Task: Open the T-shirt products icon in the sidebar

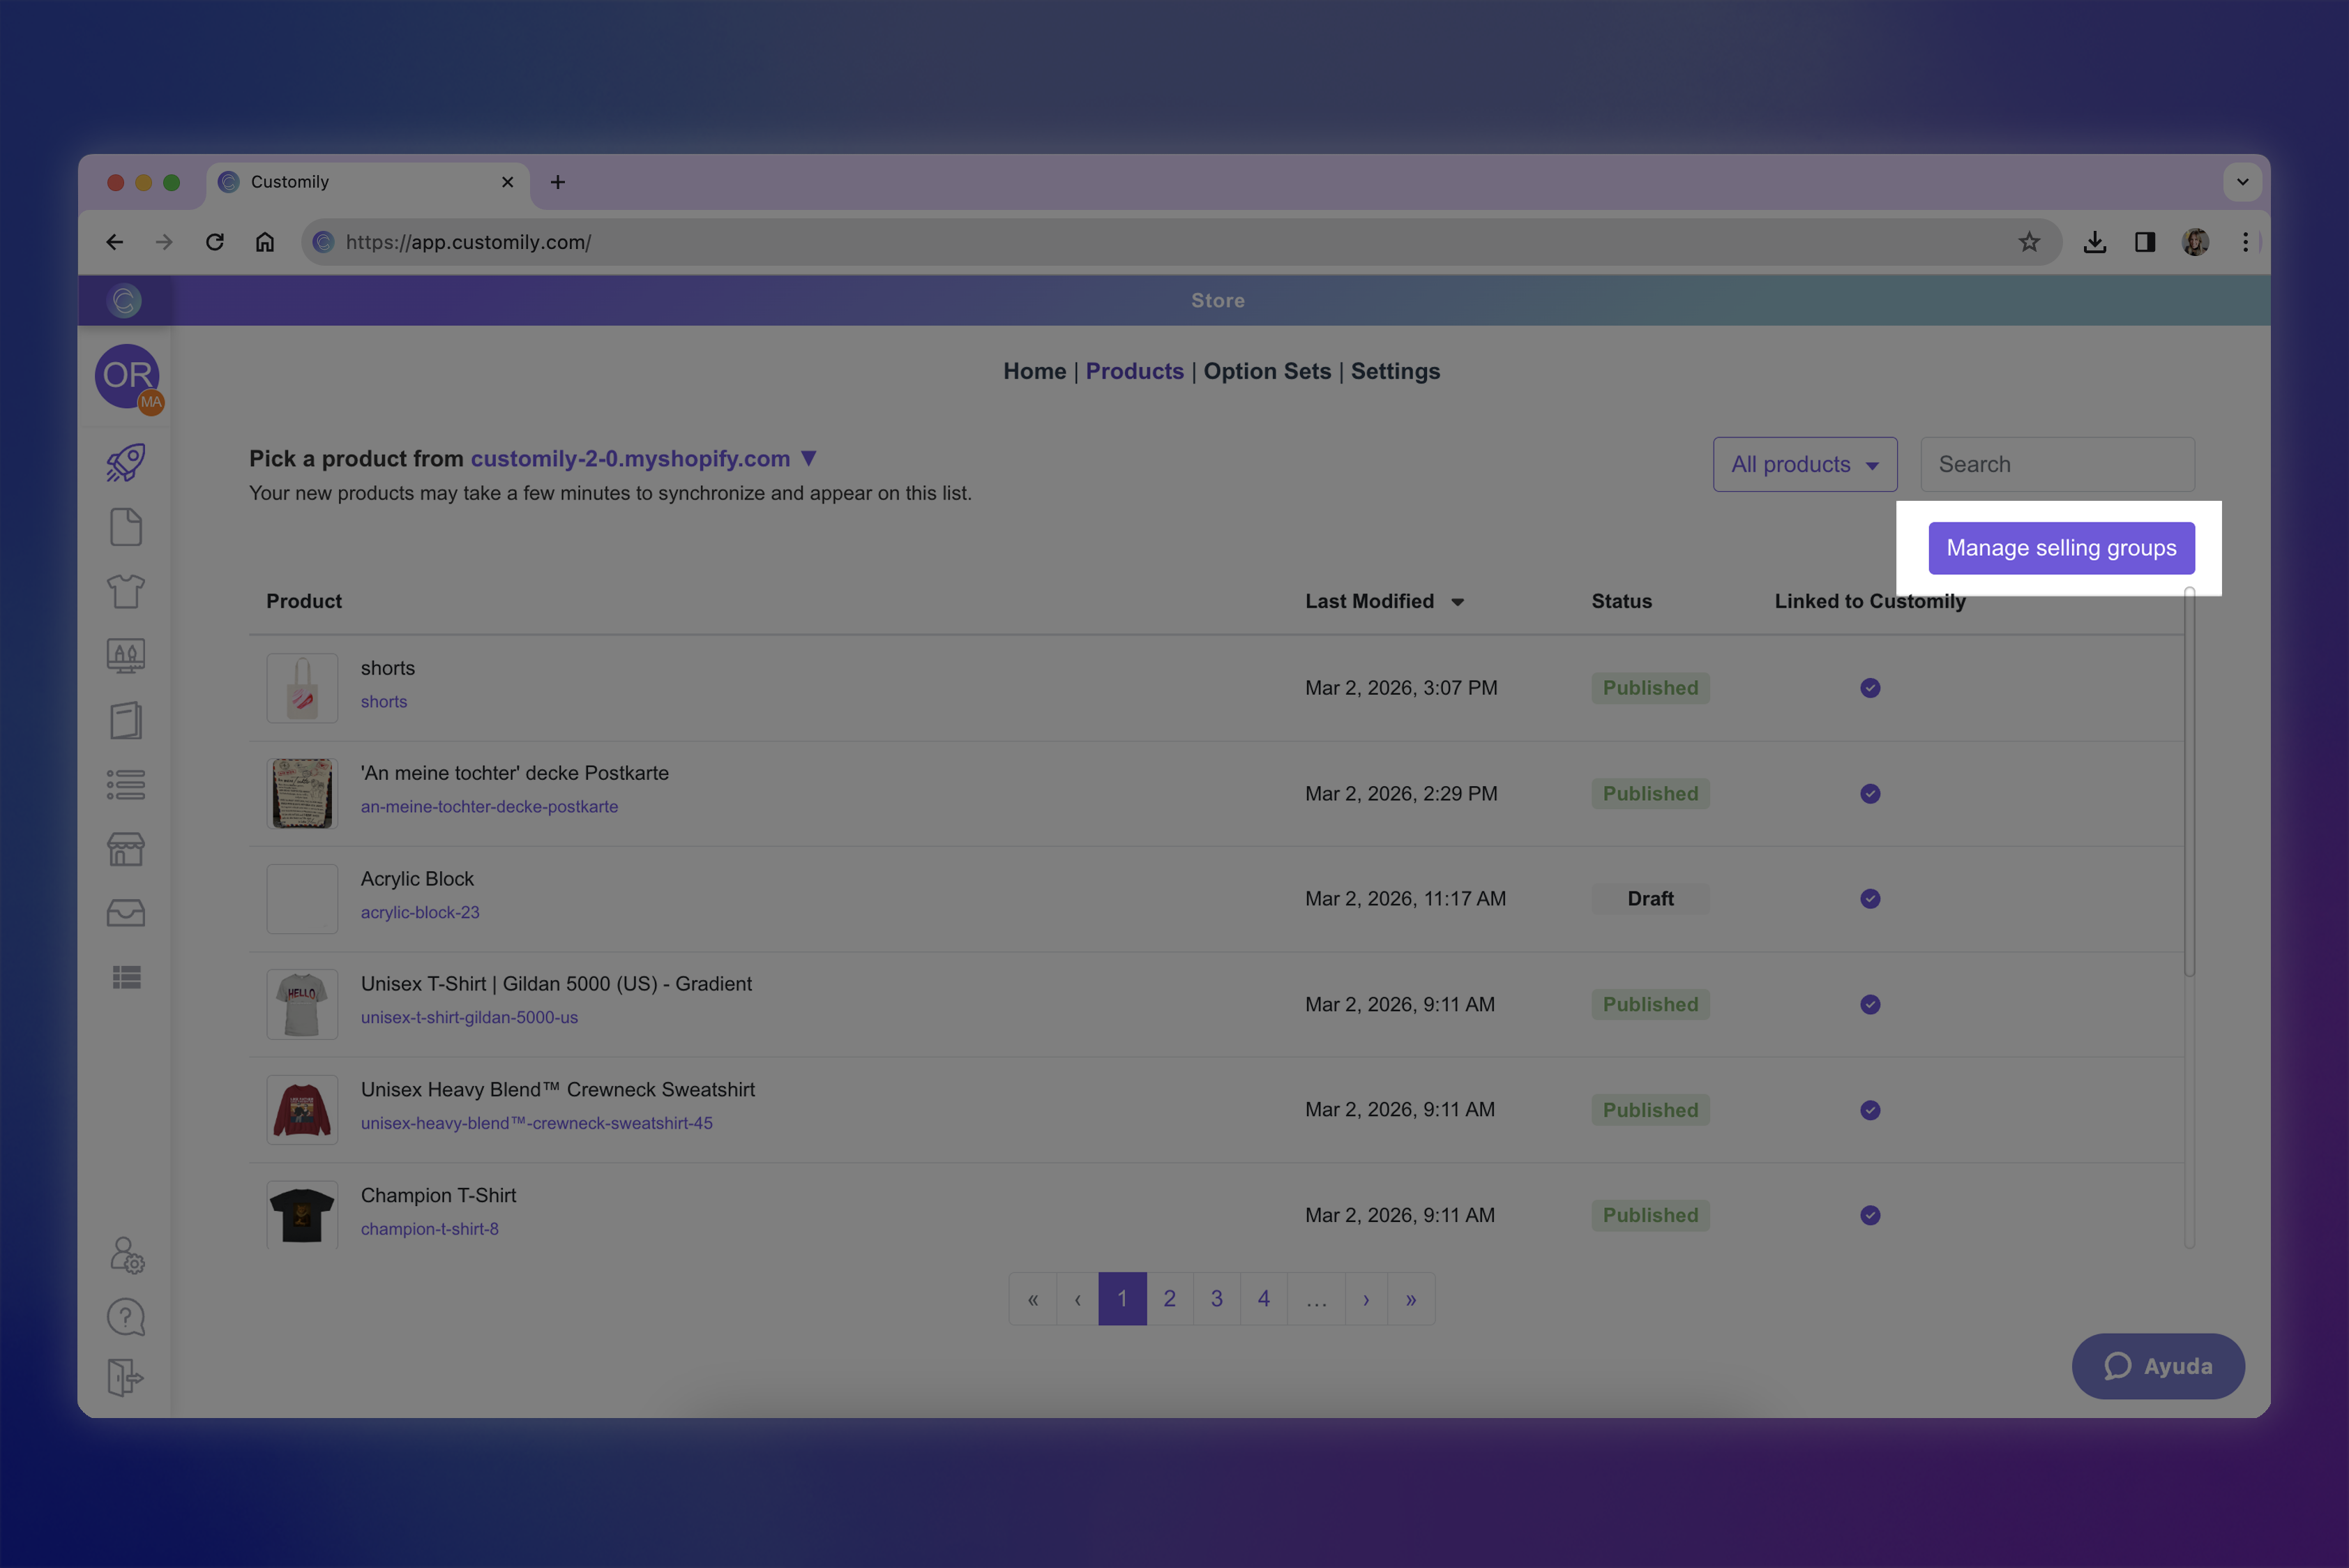Action: (x=126, y=591)
